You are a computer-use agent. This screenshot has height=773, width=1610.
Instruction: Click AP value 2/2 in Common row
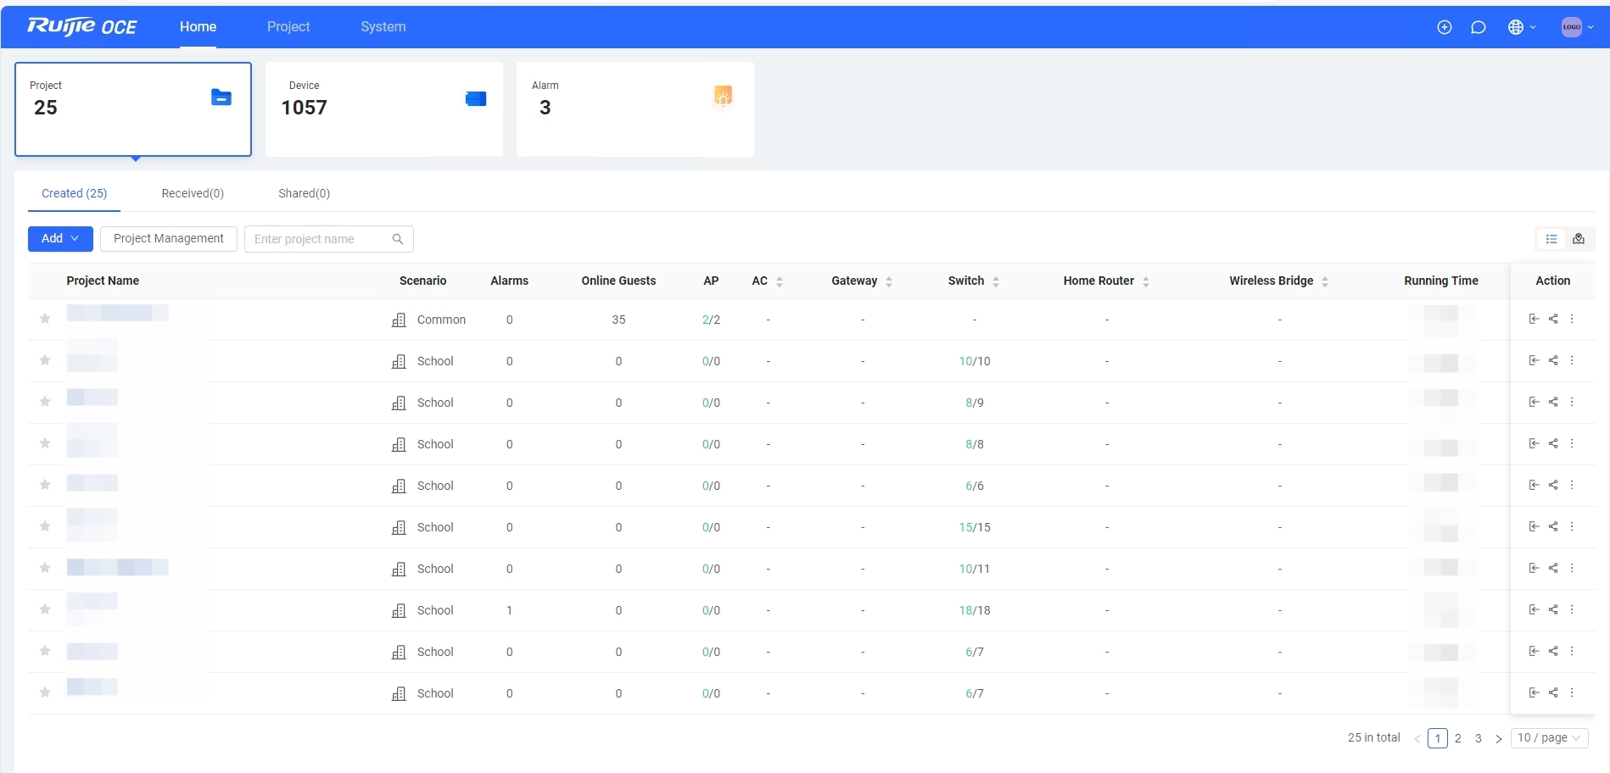tap(711, 320)
